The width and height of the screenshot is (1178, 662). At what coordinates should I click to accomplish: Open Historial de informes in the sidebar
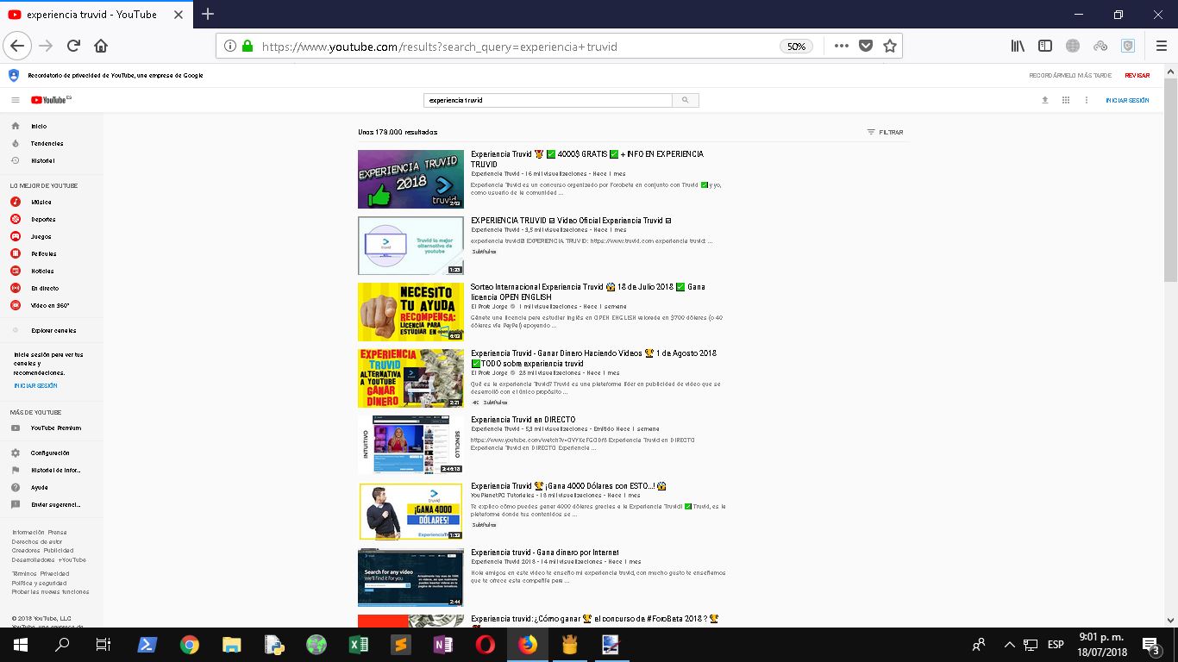click(x=52, y=470)
